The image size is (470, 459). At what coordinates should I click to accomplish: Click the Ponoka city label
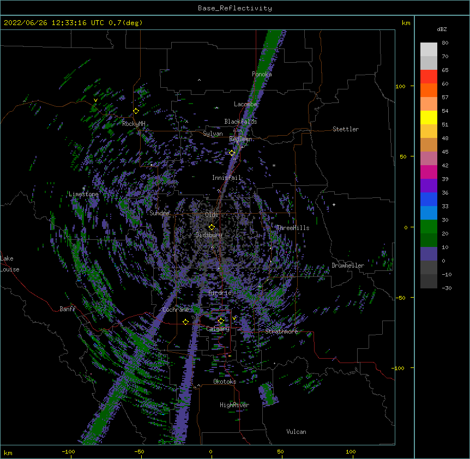pyautogui.click(x=262, y=74)
